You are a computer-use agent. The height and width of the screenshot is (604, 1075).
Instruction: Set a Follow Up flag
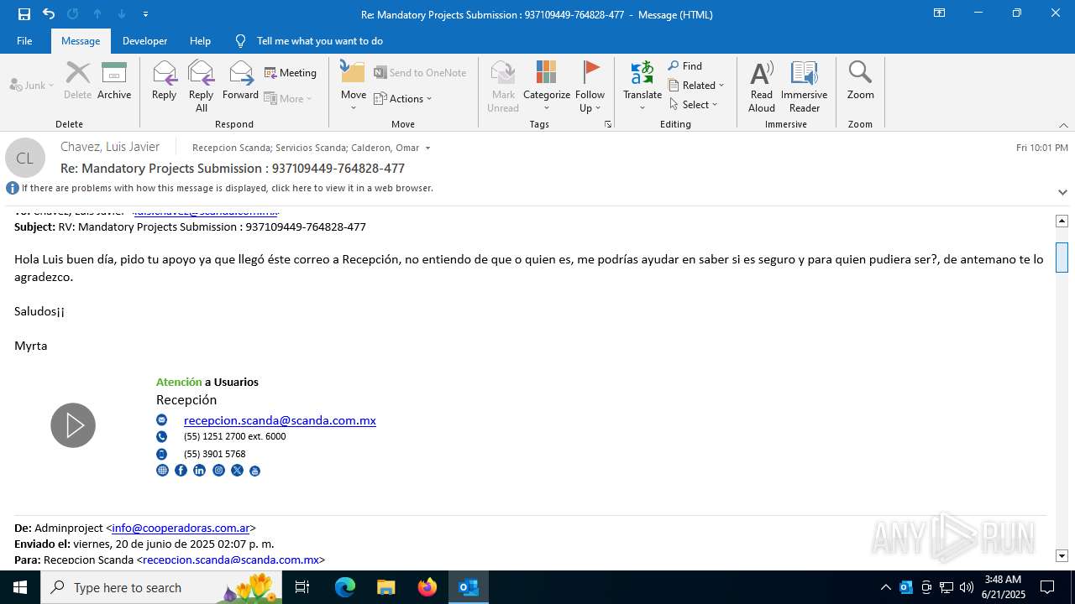pos(590,86)
